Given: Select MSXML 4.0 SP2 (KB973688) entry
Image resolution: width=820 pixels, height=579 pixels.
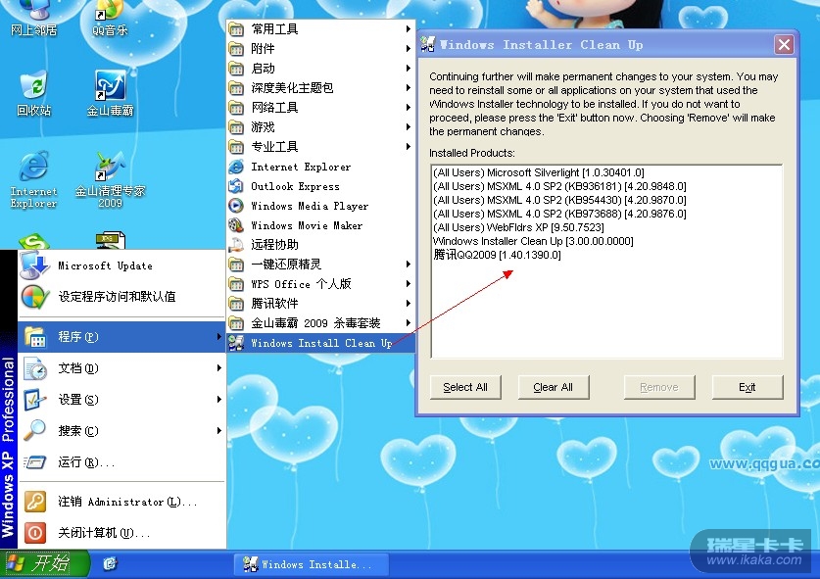Looking at the screenshot, I should [x=559, y=214].
